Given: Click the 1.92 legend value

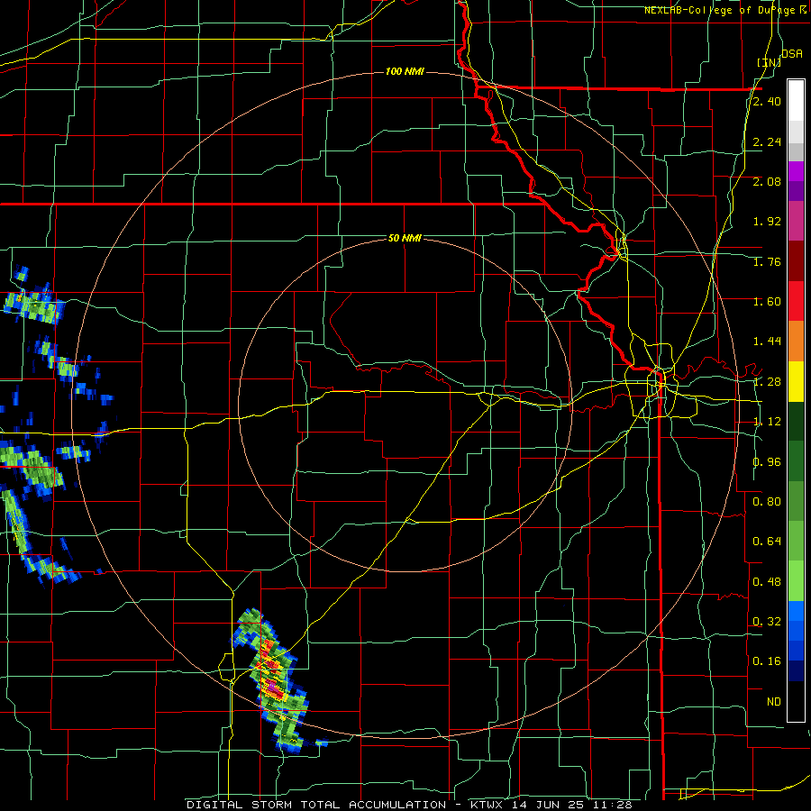Looking at the screenshot, I should click(767, 222).
